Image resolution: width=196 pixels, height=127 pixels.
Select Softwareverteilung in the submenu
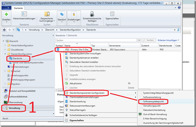coord(152,97)
